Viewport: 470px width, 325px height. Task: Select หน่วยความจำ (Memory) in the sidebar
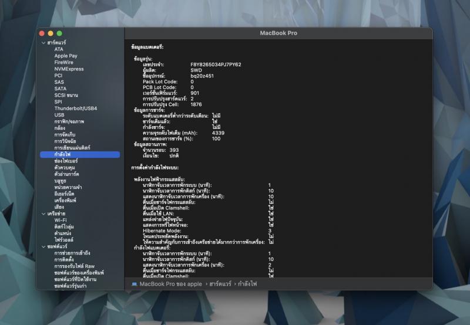[68, 187]
